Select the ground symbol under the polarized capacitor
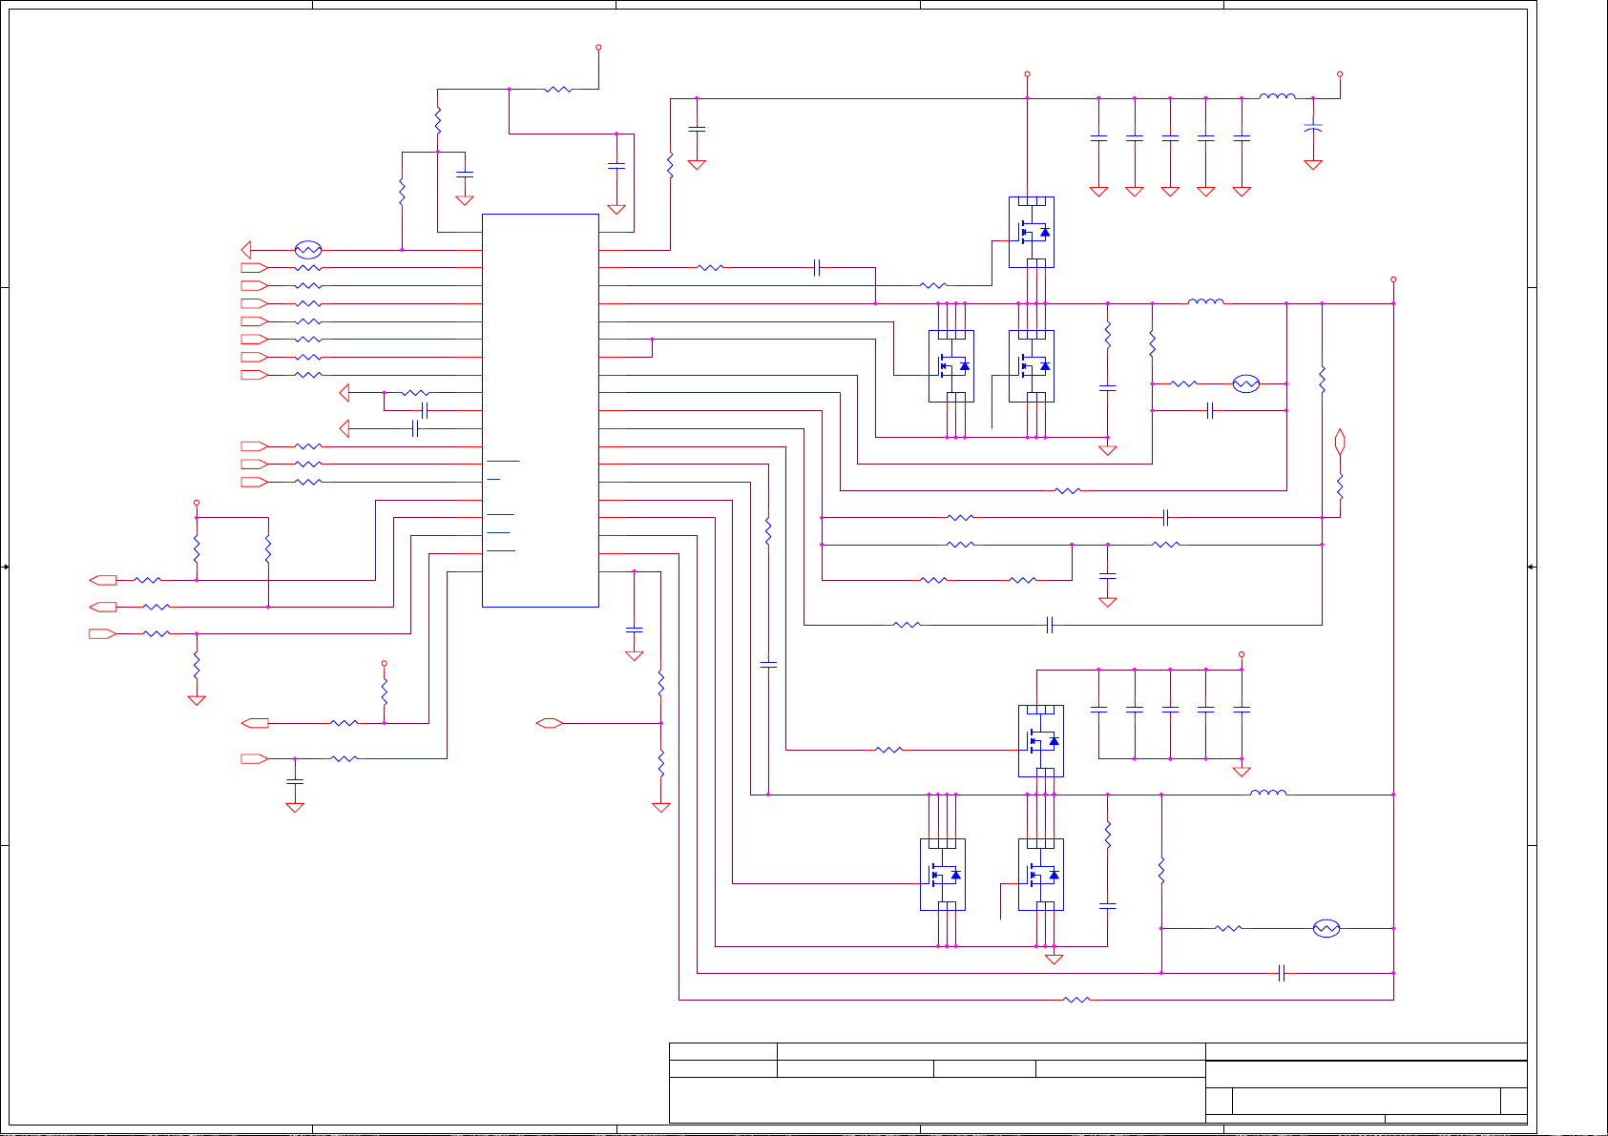 click(x=1313, y=165)
